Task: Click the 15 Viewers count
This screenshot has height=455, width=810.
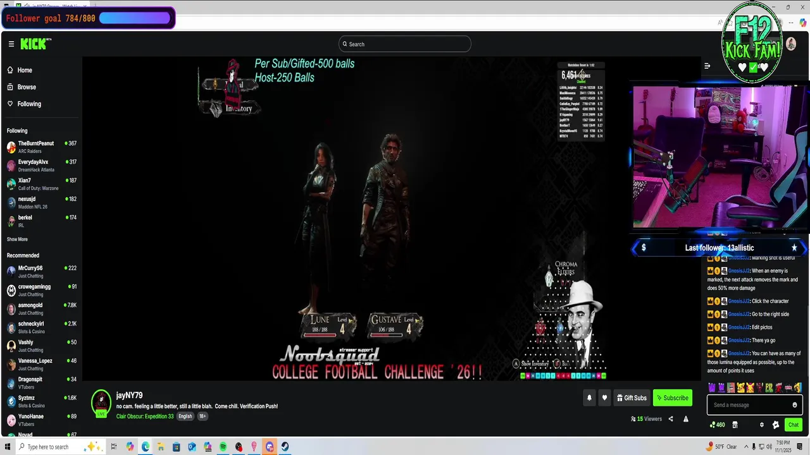Action: [646, 419]
